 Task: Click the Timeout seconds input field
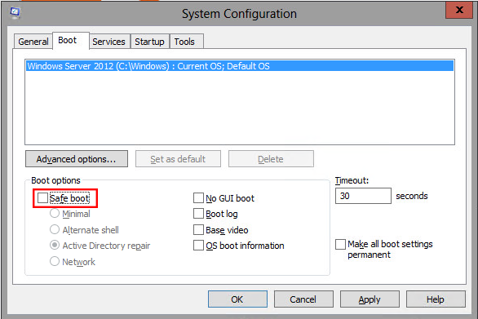[x=363, y=196]
